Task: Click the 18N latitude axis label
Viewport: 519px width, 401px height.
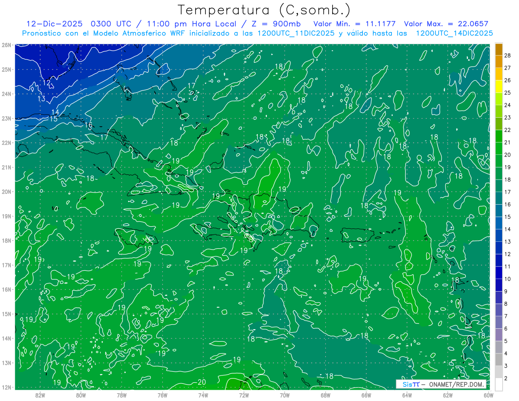Action: (6, 240)
